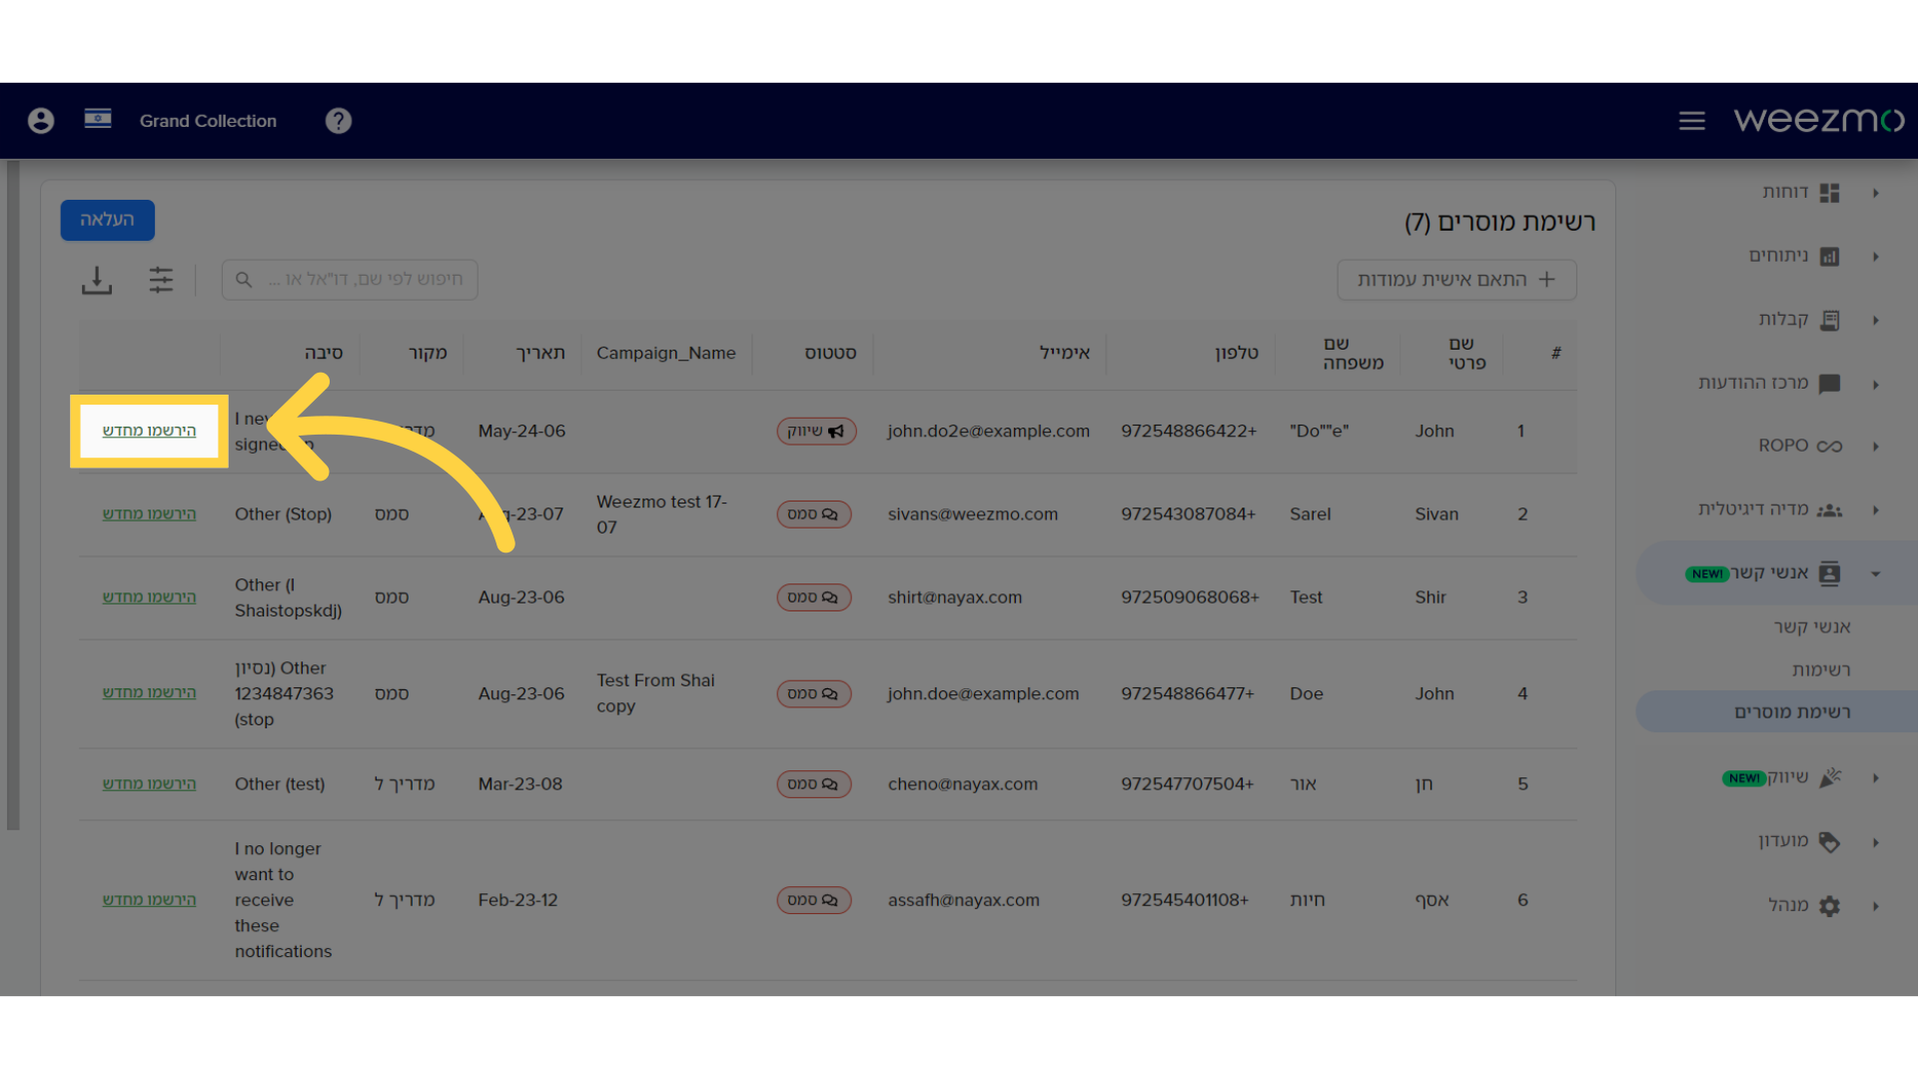Expand the ROPO sidebar section arrow

point(1876,447)
